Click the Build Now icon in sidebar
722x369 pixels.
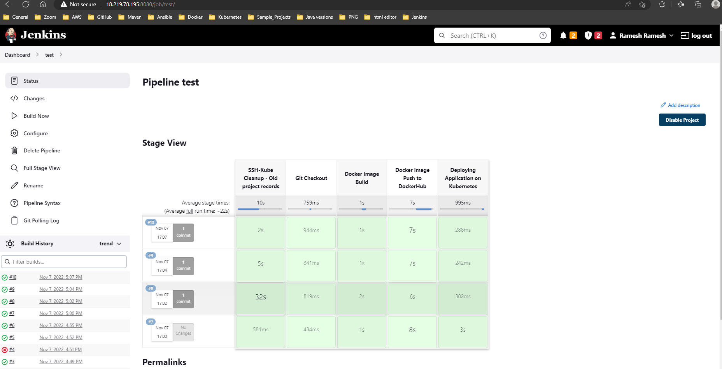pos(14,116)
